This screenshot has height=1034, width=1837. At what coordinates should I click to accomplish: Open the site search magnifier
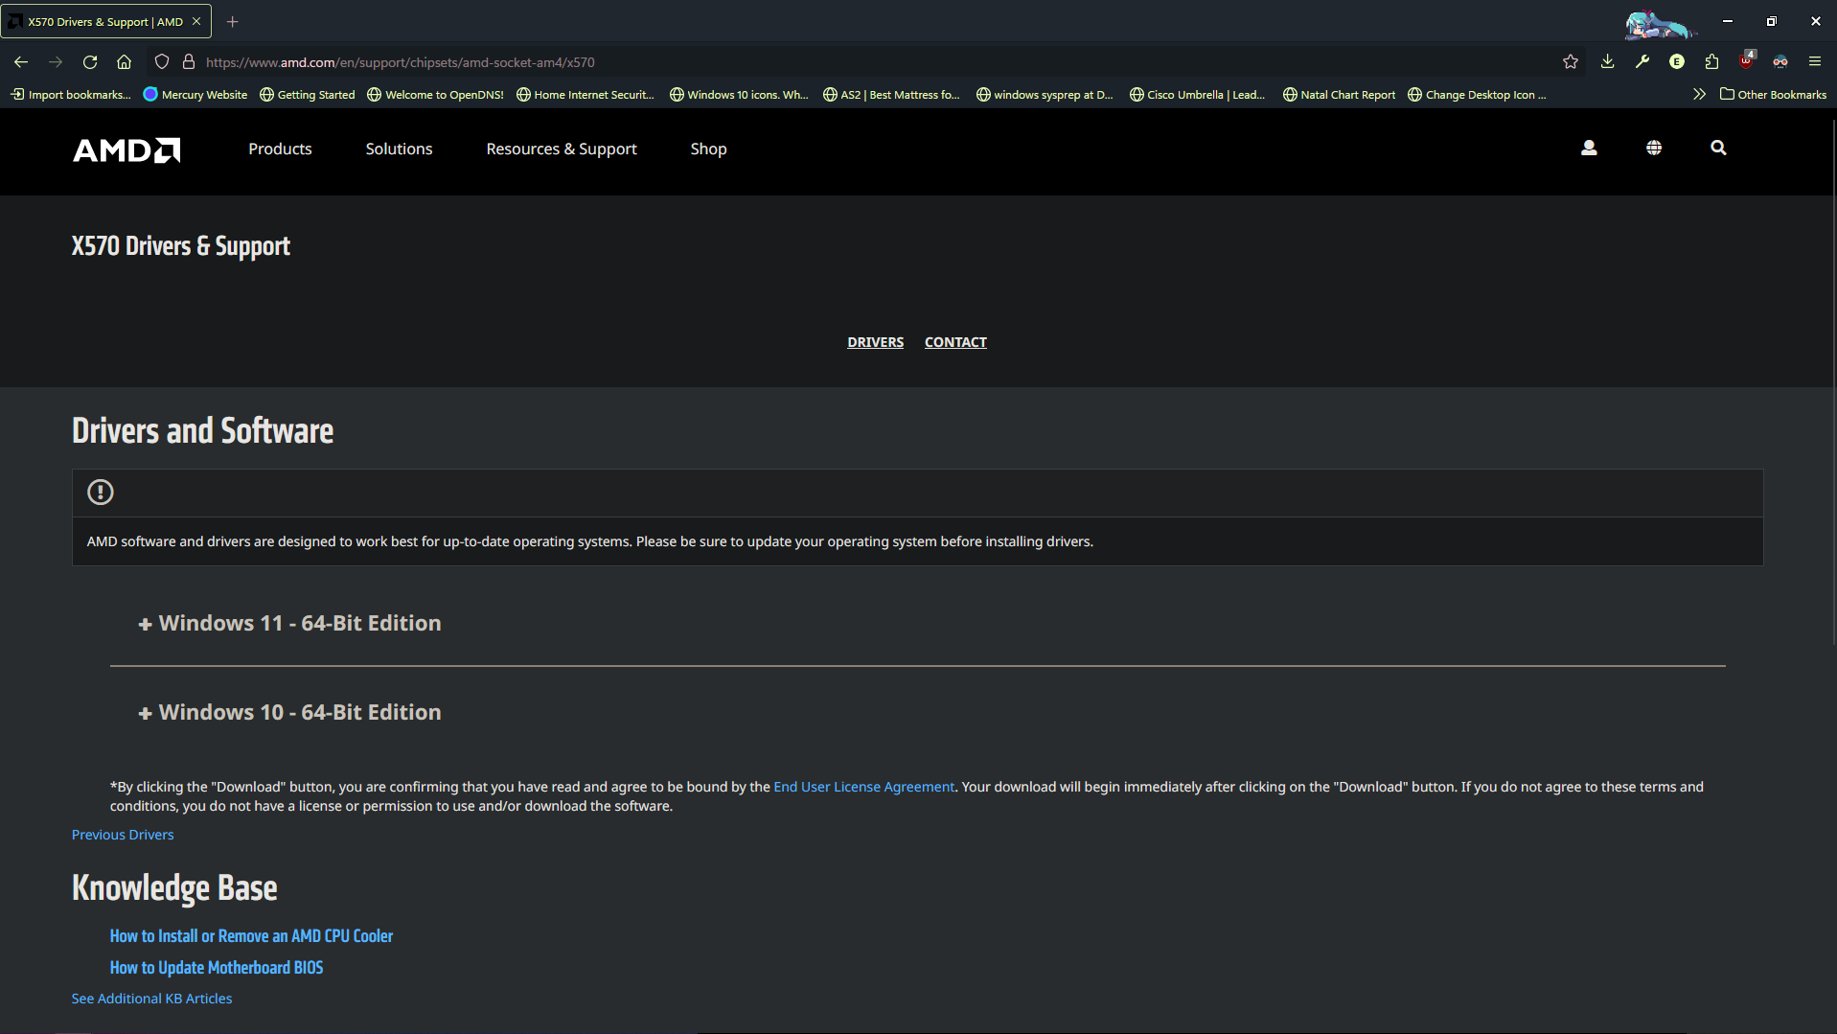[1718, 148]
